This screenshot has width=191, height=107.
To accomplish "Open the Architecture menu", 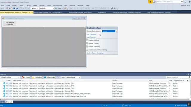I will pos(58,5).
